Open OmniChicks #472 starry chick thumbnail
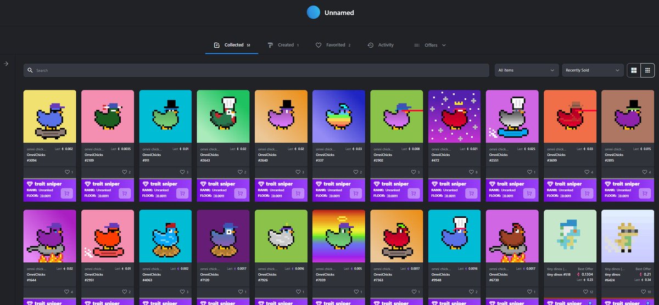659x305 pixels. click(x=454, y=116)
